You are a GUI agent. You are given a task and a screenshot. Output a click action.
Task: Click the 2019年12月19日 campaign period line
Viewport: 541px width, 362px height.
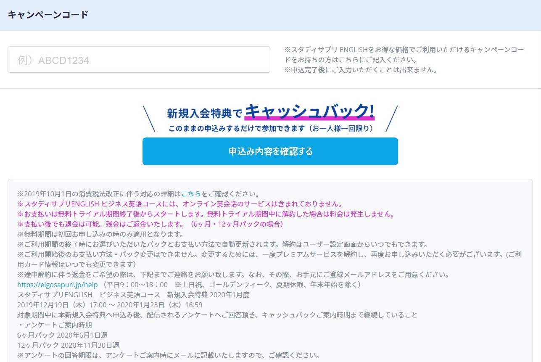[x=110, y=305]
